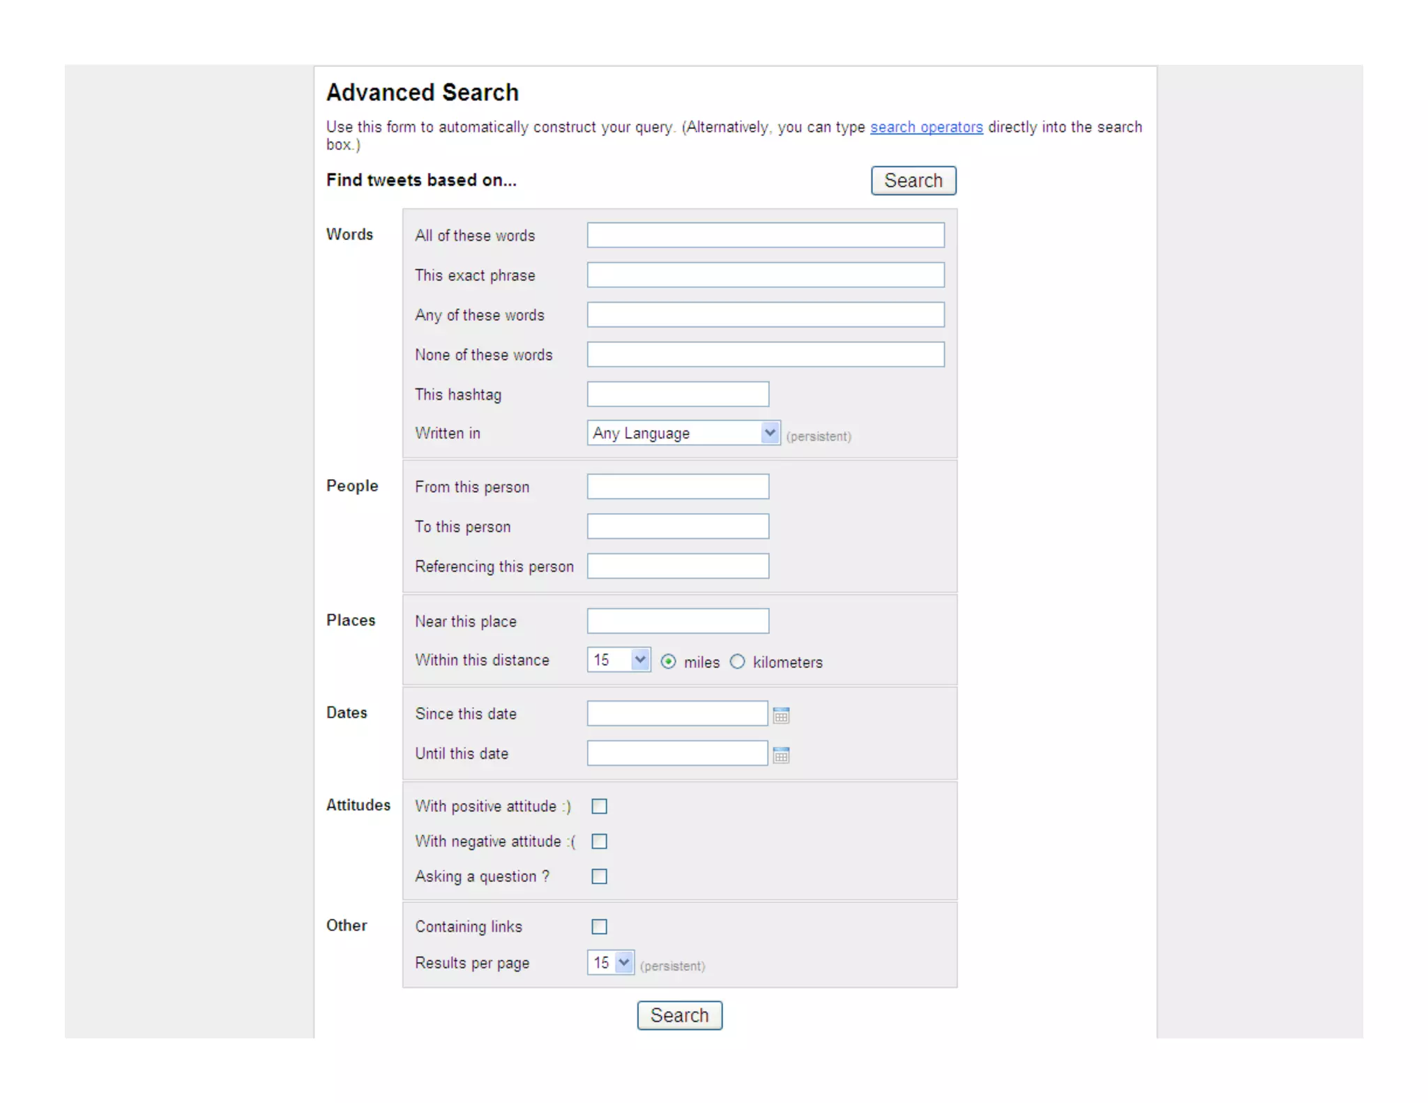The height and width of the screenshot is (1103, 1428).
Task: Focus All of these words field
Action: 766,235
